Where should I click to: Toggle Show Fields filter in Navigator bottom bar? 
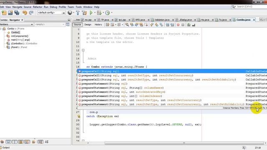coord(8,142)
